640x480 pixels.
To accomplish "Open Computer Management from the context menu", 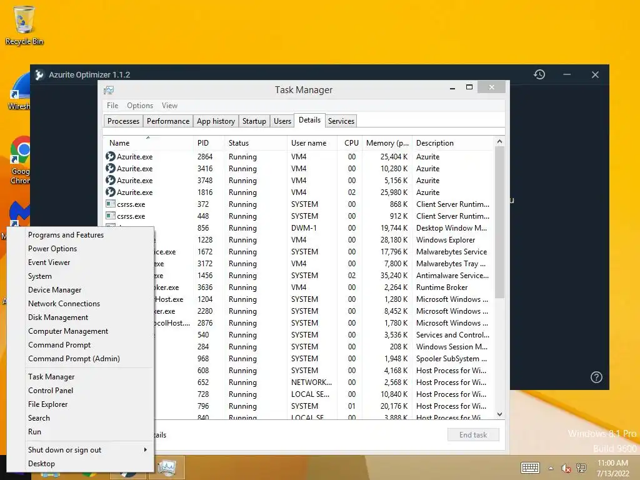I will coord(81,331).
